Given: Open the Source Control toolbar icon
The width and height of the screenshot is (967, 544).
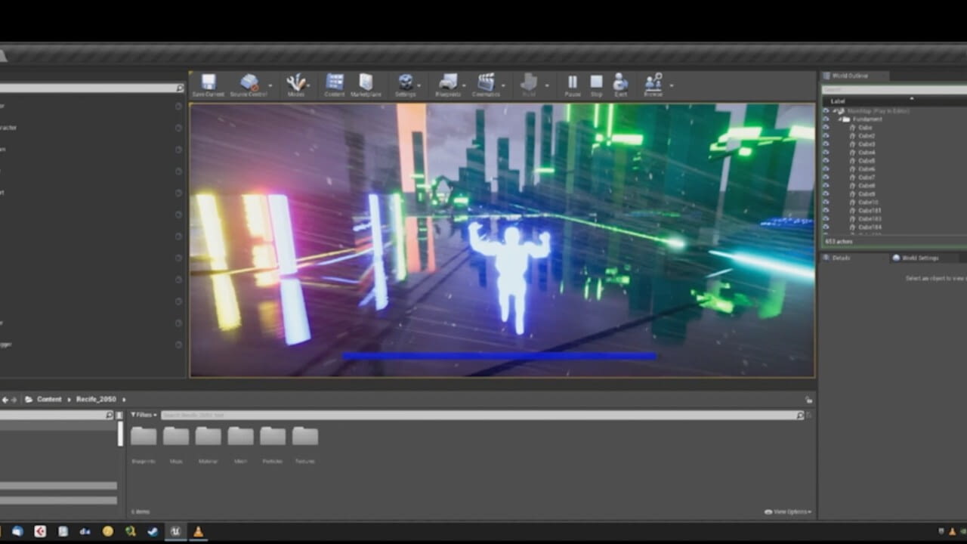Looking at the screenshot, I should pos(249,82).
